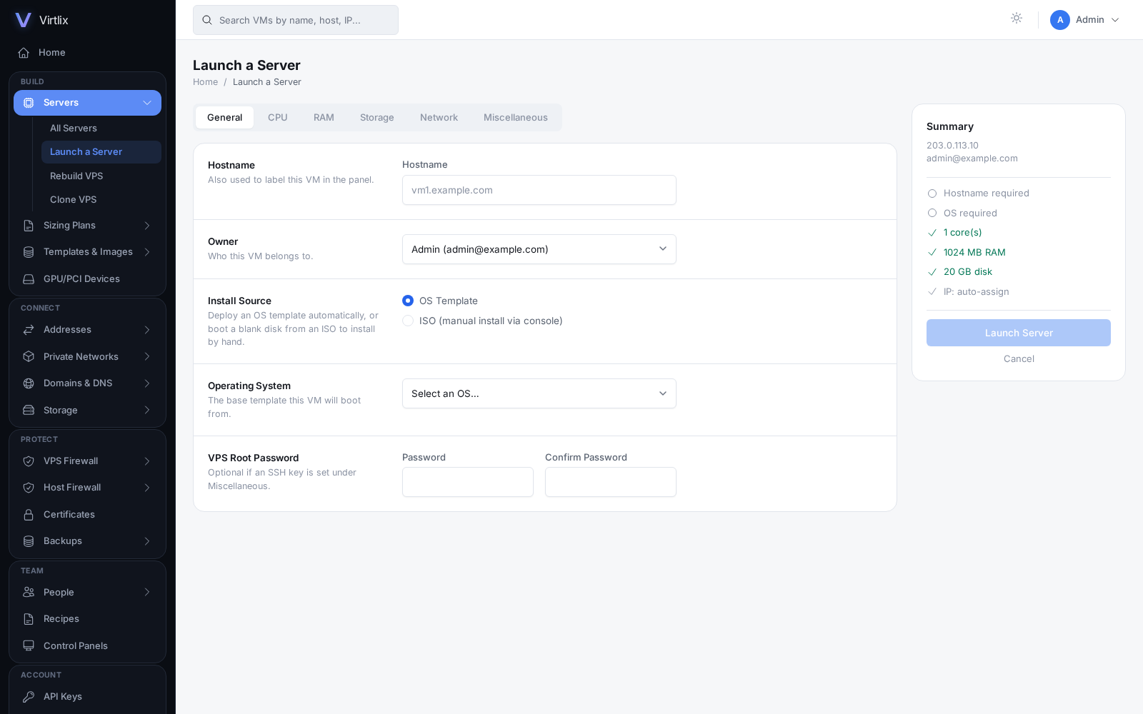Select the ISO manual install radio button
The image size is (1143, 714).
pyautogui.click(x=408, y=321)
